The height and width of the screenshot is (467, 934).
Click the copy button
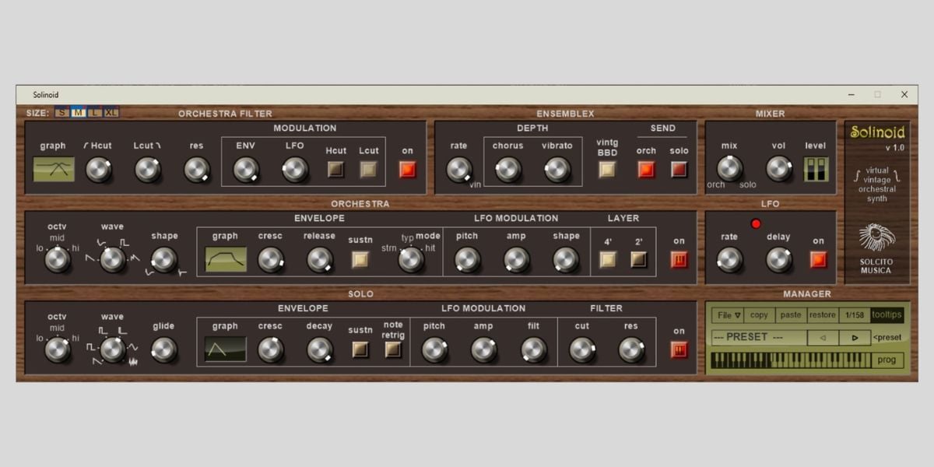(x=759, y=315)
